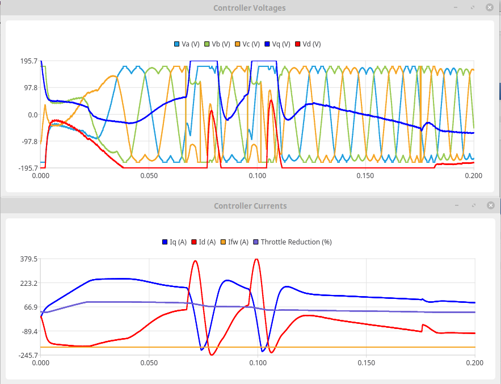The height and width of the screenshot is (384, 501).
Task: Click the red Id (A) legend marker
Action: point(196,242)
